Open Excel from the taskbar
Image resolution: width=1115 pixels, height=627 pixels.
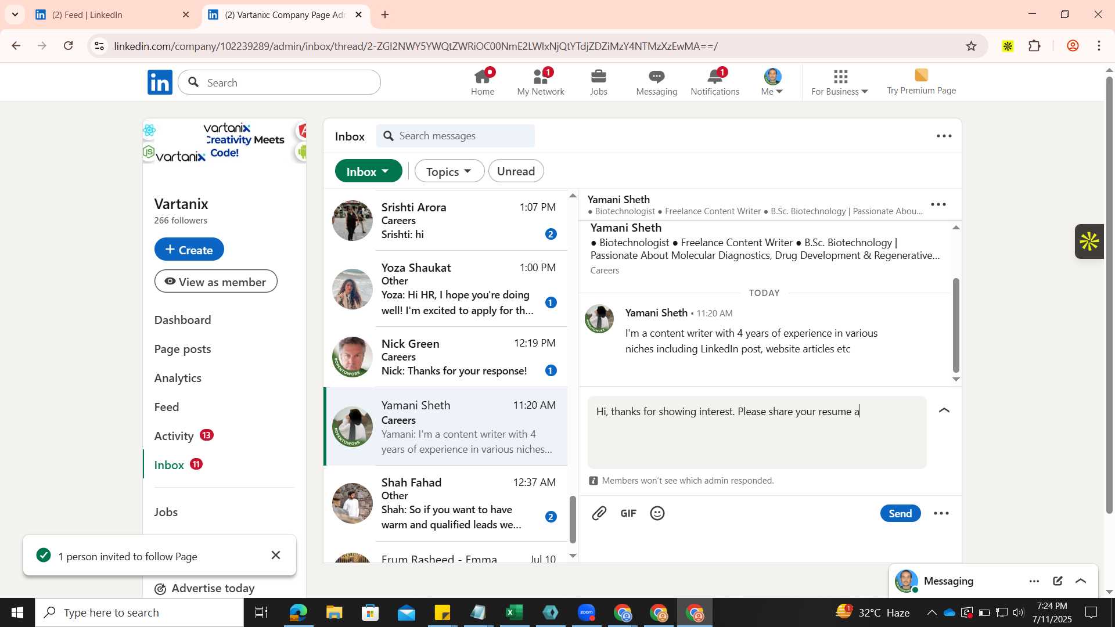pos(514,612)
